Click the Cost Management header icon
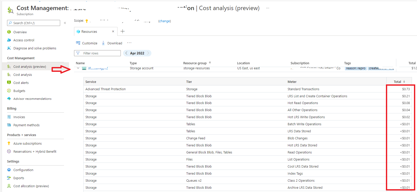 point(10,10)
